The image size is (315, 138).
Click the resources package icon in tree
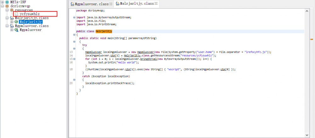12,10
